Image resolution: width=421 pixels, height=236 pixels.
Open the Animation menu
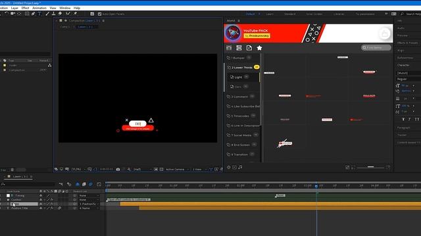point(39,8)
